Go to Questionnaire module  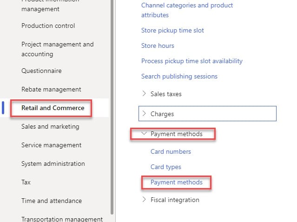(41, 71)
